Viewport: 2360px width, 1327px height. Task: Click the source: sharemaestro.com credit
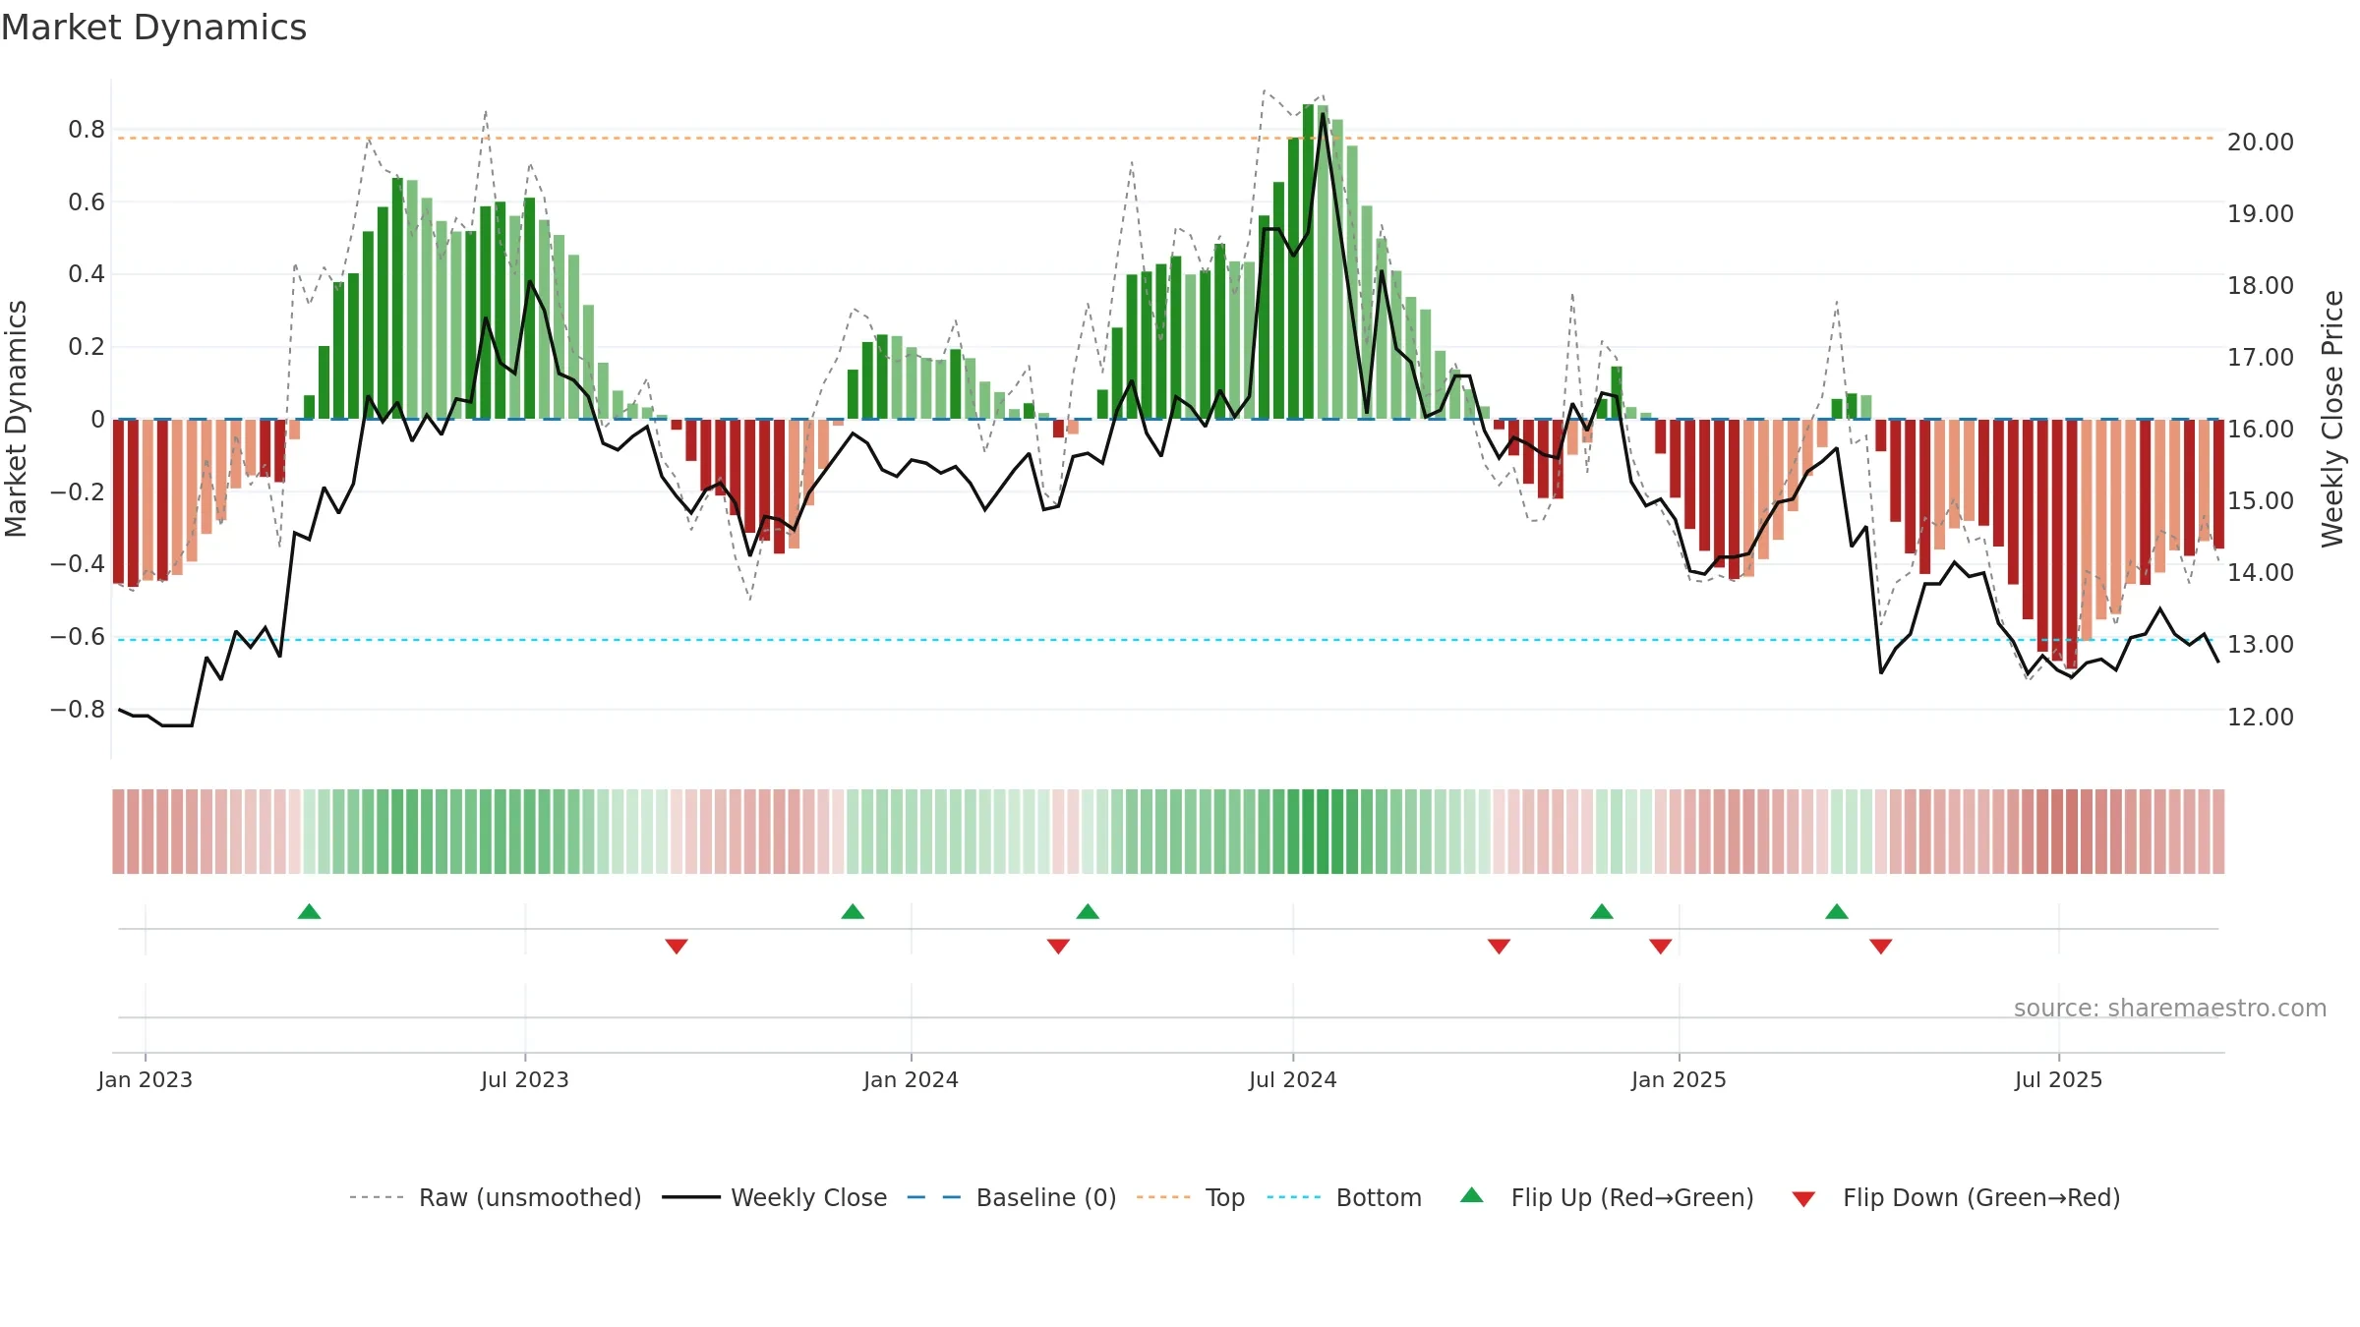coord(2170,1008)
